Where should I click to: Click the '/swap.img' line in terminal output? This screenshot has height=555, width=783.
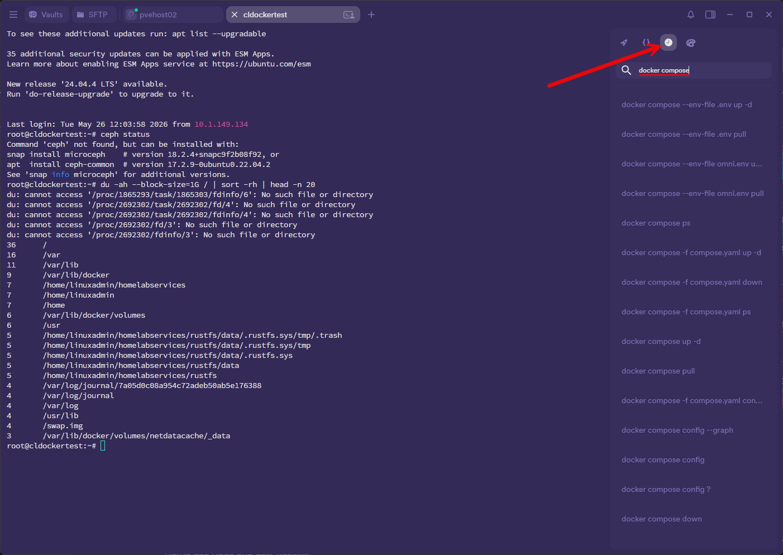point(63,426)
